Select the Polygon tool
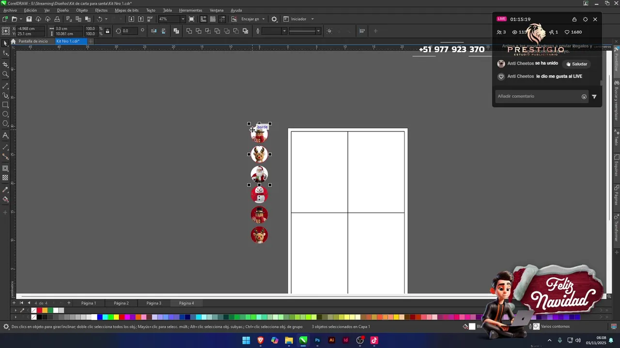The image size is (620, 348). pos(5,124)
